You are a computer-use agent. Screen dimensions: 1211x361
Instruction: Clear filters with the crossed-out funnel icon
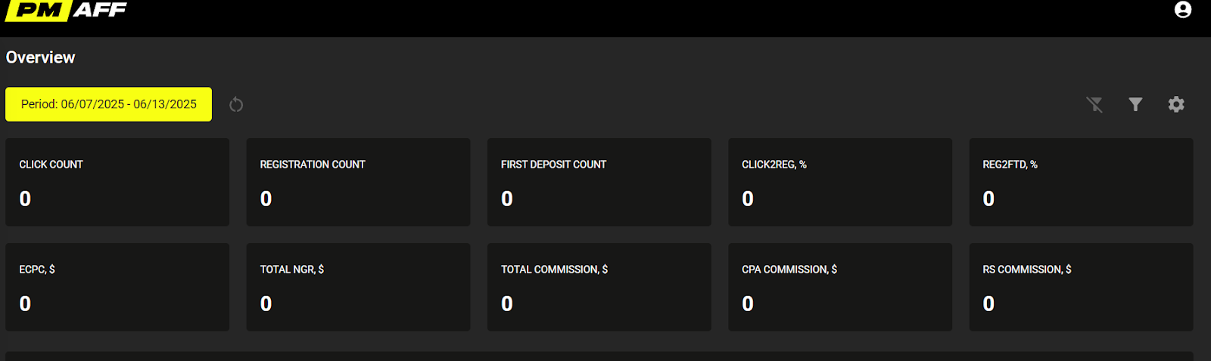tap(1094, 104)
